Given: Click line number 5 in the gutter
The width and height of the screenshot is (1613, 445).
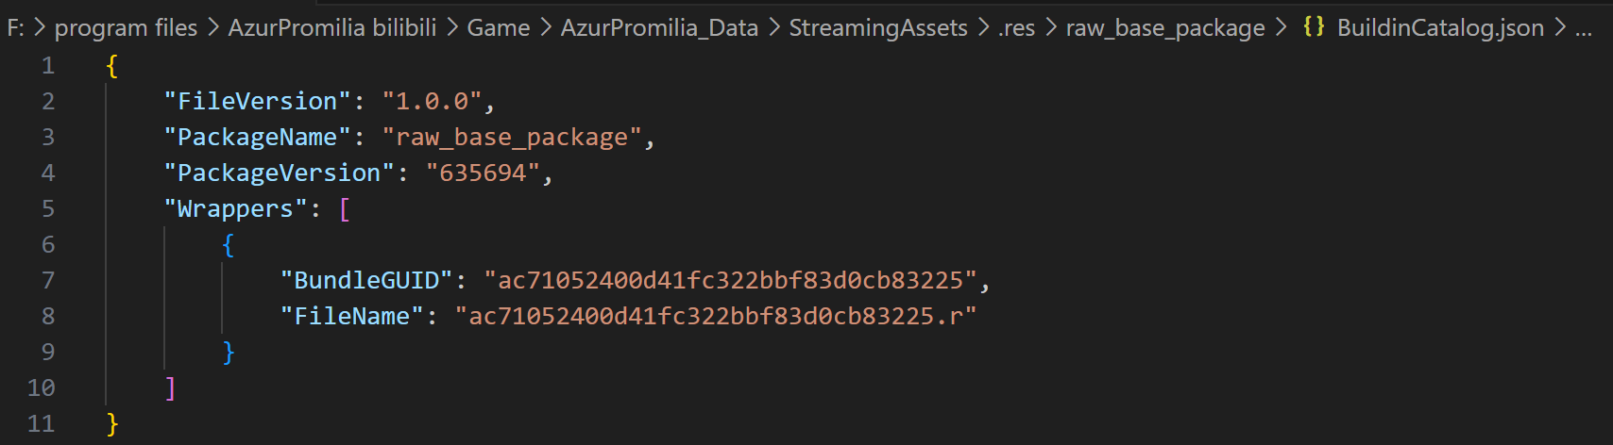Looking at the screenshot, I should click(x=48, y=208).
